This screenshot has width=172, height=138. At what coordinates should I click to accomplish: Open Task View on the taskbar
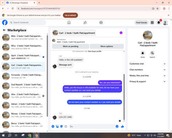[16, 135]
